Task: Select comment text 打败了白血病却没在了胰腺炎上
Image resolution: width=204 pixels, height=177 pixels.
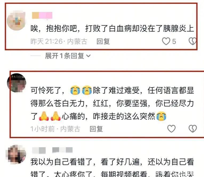Action: point(139,29)
